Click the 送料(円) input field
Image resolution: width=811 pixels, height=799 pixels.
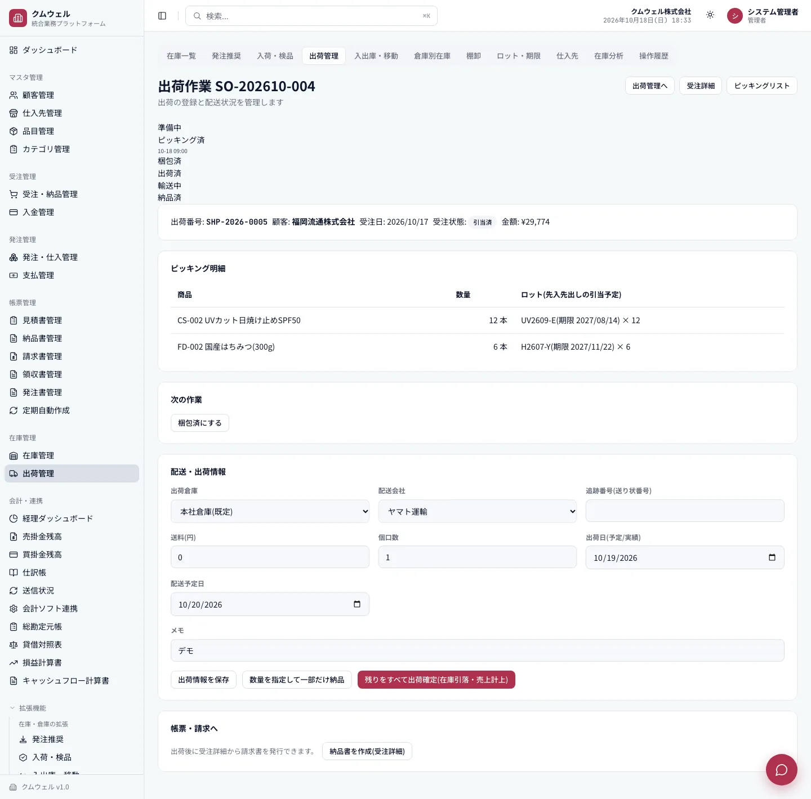click(x=270, y=557)
